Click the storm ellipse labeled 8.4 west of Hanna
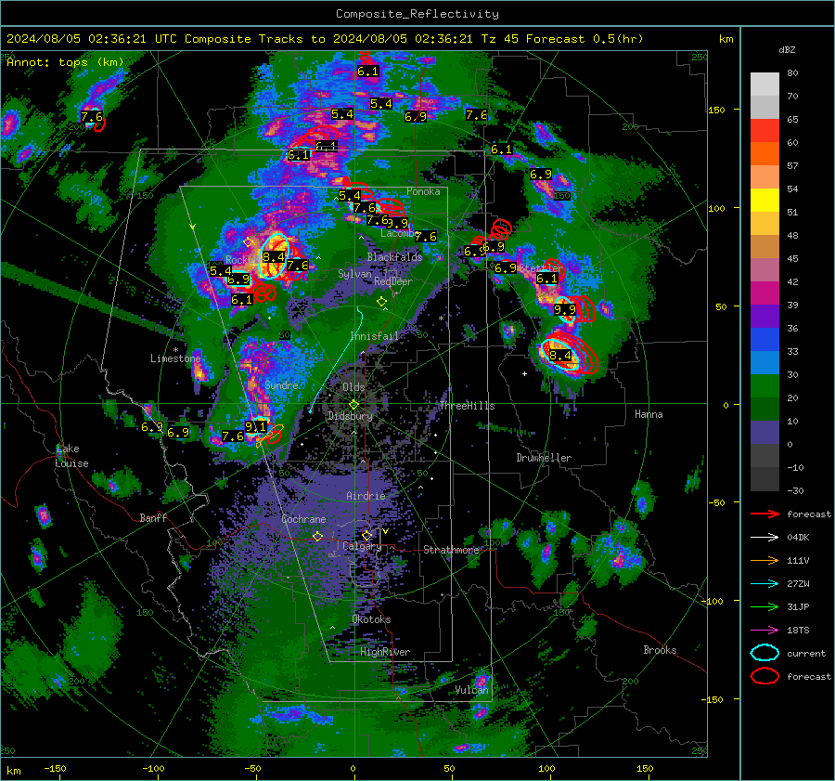Image resolution: width=835 pixels, height=781 pixels. click(x=559, y=355)
